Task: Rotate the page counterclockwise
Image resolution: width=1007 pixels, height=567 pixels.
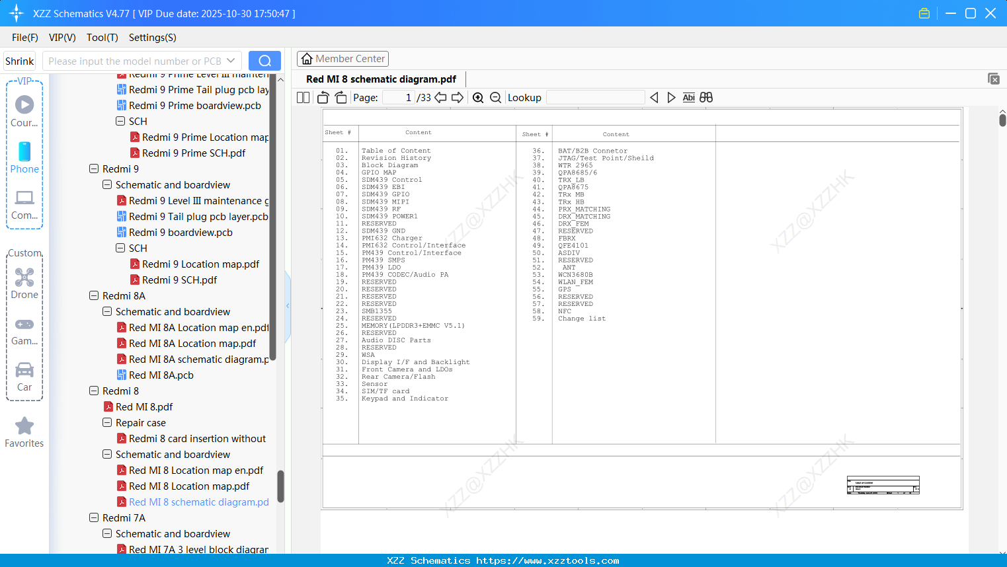Action: tap(323, 98)
